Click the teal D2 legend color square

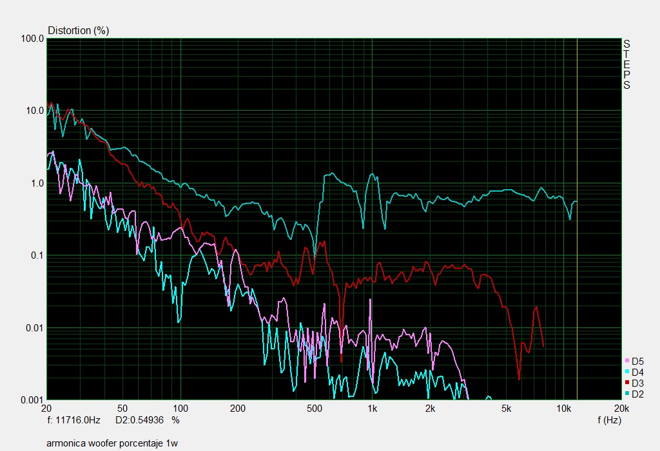pos(626,394)
